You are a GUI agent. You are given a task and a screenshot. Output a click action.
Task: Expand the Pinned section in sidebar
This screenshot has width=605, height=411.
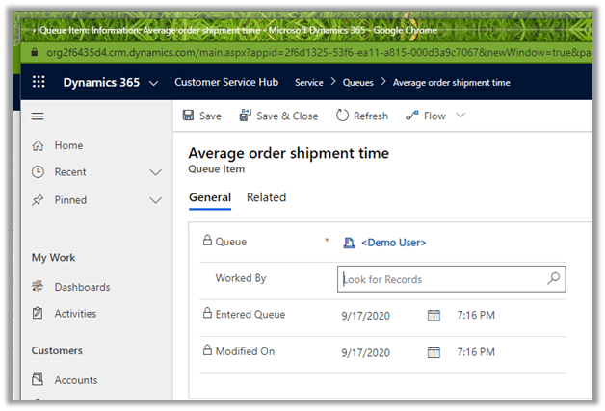point(156,200)
